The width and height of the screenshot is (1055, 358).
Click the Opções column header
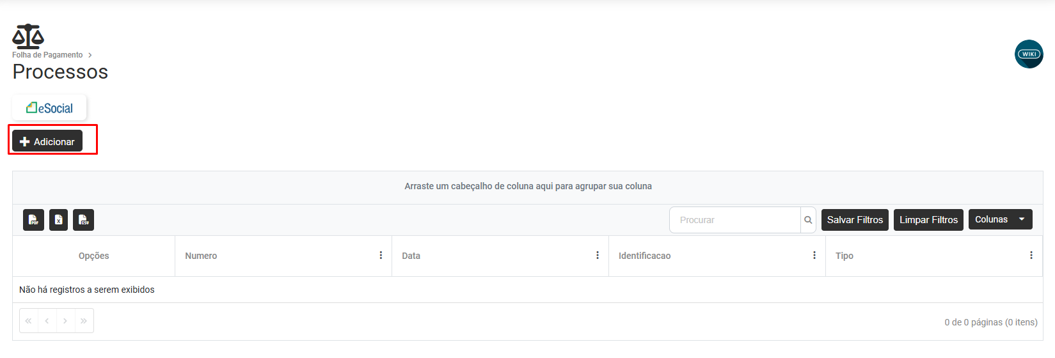tap(93, 256)
